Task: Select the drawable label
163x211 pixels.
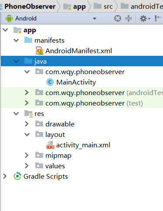Action: click(60, 124)
